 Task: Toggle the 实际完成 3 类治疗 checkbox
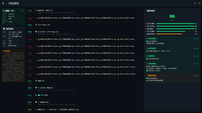click(147, 71)
